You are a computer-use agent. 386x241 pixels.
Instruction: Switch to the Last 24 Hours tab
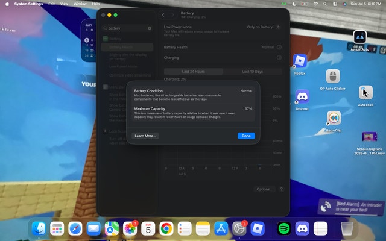(194, 72)
